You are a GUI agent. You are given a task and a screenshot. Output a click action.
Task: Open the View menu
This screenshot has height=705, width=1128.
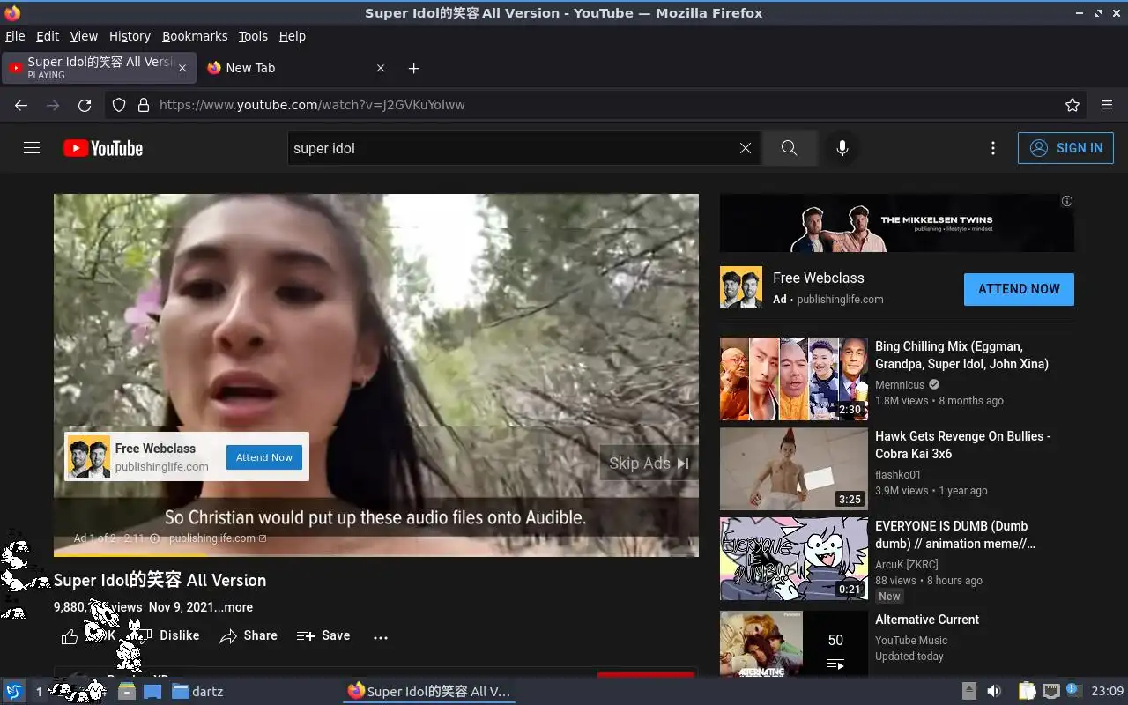click(x=84, y=36)
